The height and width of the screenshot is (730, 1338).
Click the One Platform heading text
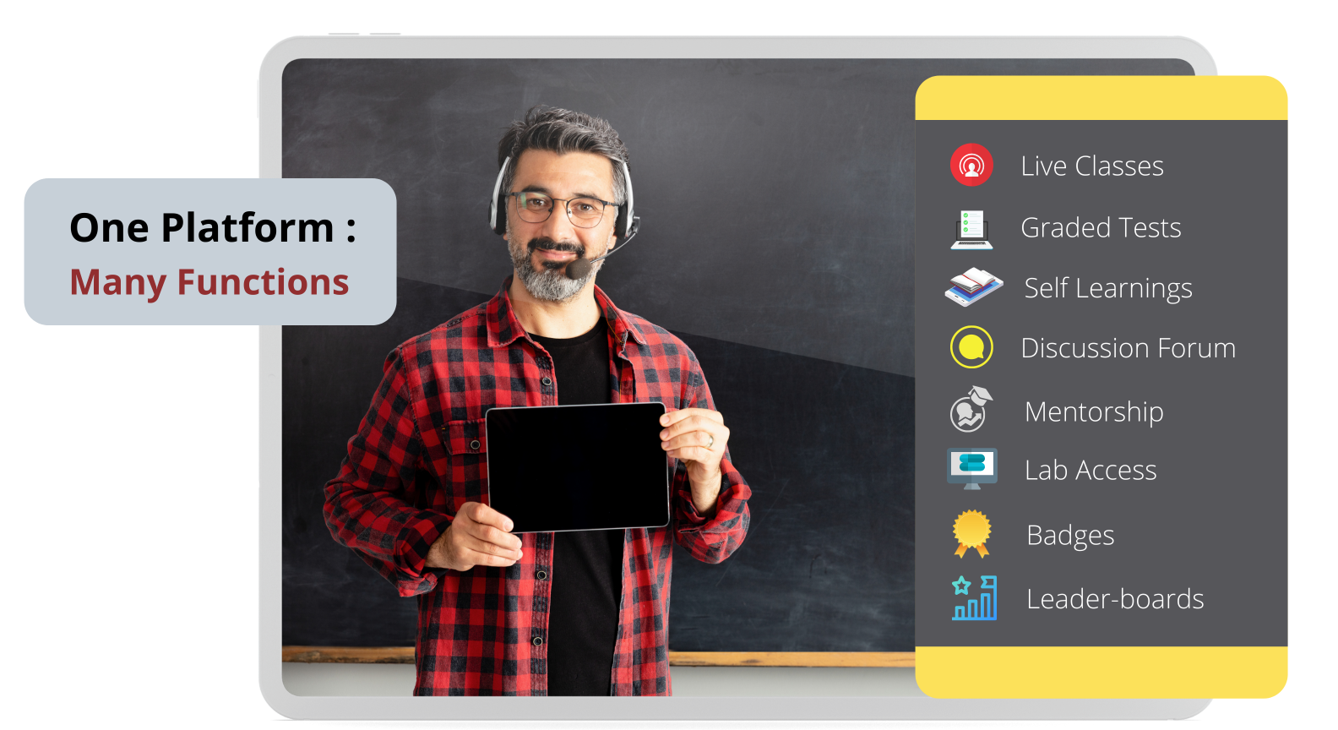[x=212, y=228]
